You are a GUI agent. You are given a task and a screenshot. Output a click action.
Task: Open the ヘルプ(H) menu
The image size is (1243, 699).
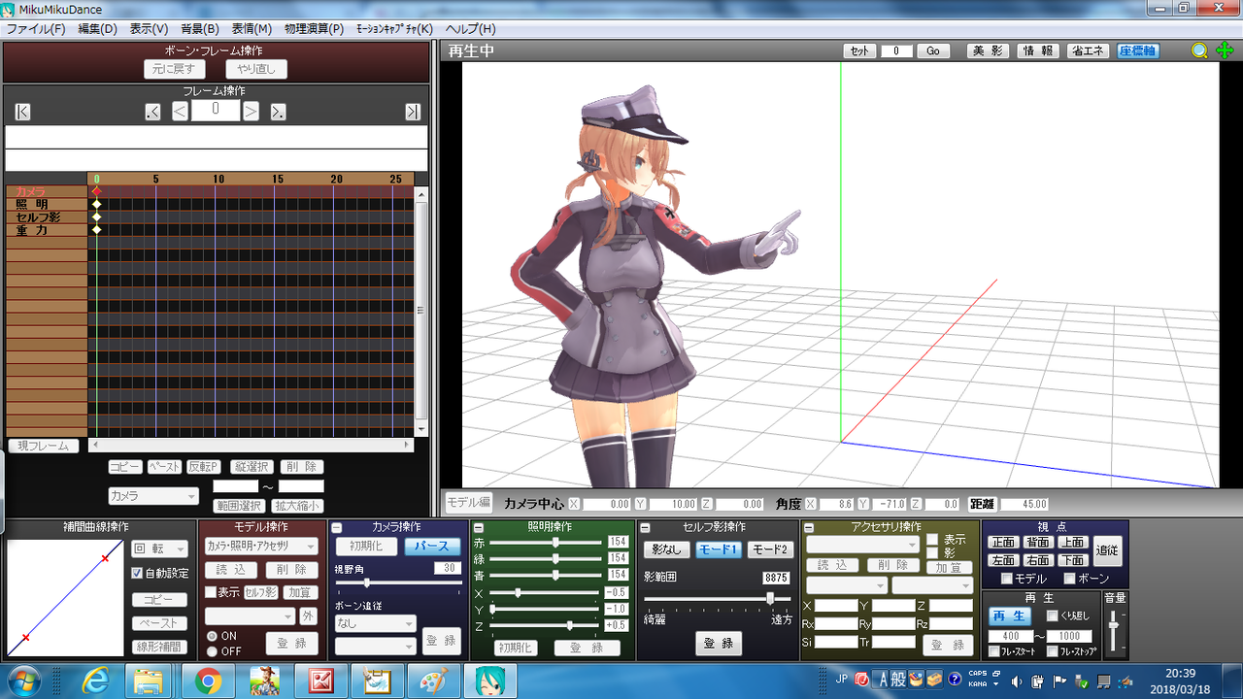click(x=470, y=29)
